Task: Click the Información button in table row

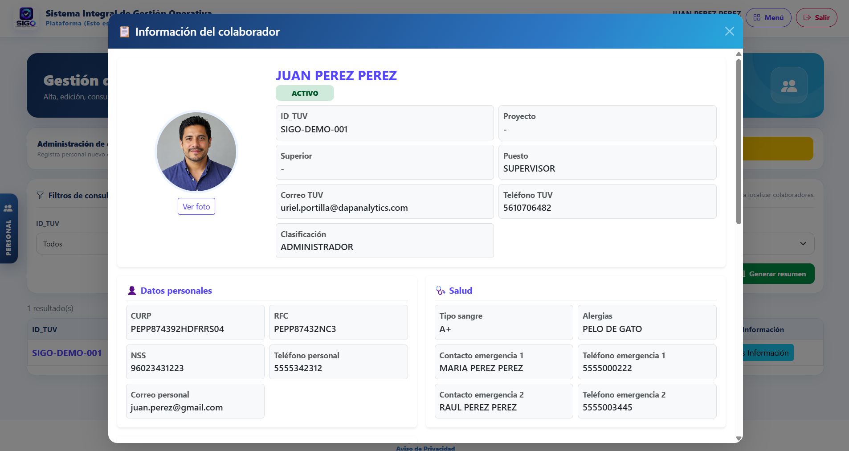Action: coord(767,353)
